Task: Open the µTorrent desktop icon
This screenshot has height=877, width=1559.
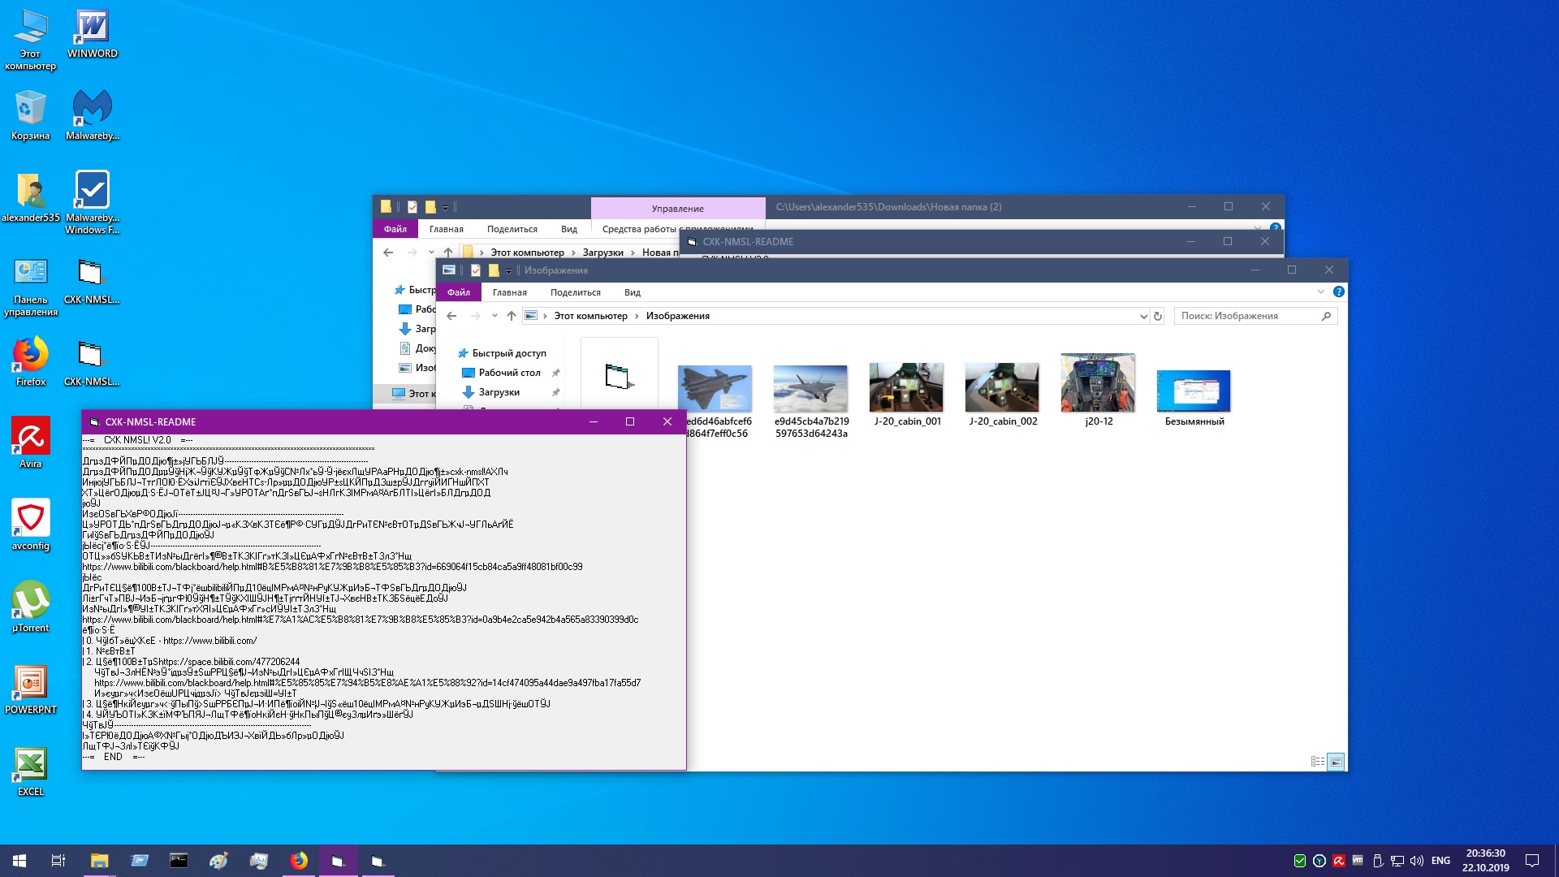Action: coord(30,601)
